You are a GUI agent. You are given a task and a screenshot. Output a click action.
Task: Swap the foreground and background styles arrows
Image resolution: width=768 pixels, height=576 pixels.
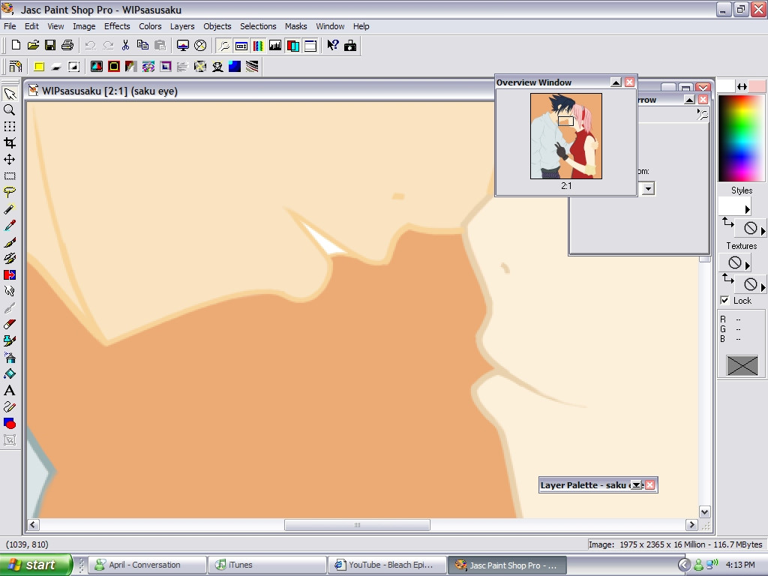pyautogui.click(x=728, y=223)
